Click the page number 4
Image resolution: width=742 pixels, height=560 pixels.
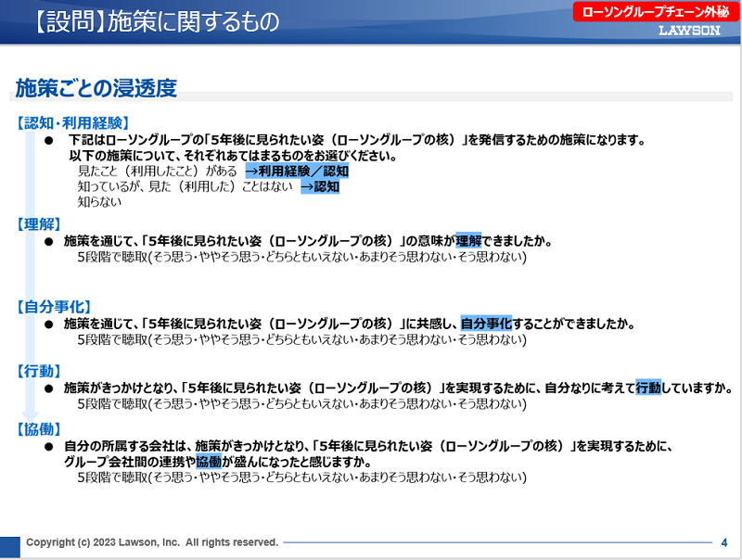[x=724, y=542]
